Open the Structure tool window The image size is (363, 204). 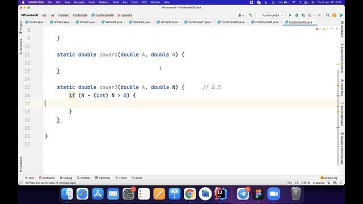[x=21, y=46]
